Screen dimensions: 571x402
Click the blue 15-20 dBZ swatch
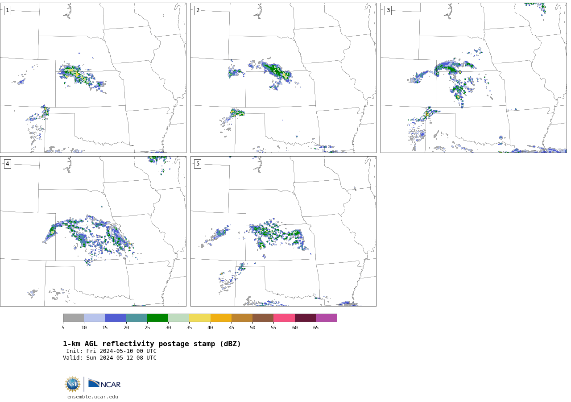pyautogui.click(x=116, y=318)
